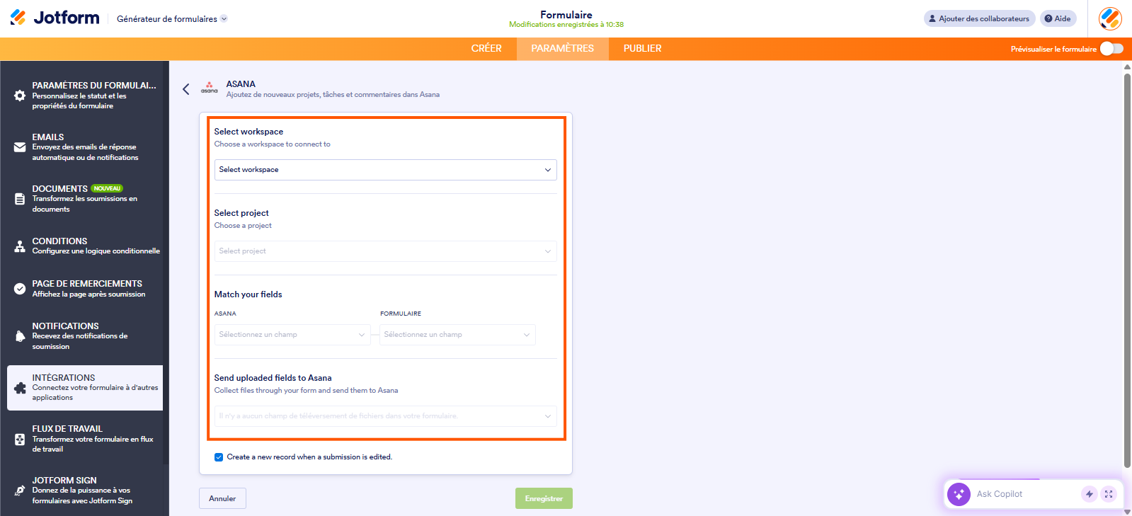Open Paramètres du formulaire section
The width and height of the screenshot is (1132, 516).
click(85, 96)
